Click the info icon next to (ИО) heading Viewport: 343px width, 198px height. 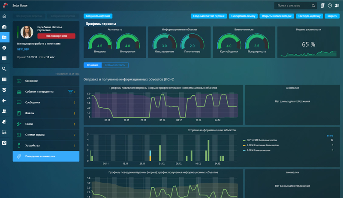pyautogui.click(x=173, y=80)
